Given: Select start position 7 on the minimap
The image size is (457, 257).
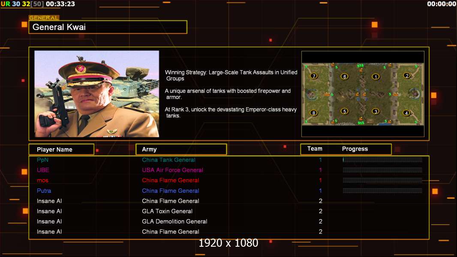Looking at the screenshot, I should 314,76.
